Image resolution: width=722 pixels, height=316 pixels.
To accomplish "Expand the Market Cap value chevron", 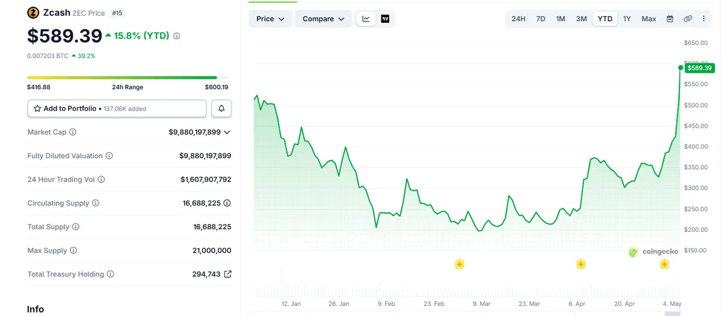I will [x=227, y=132].
